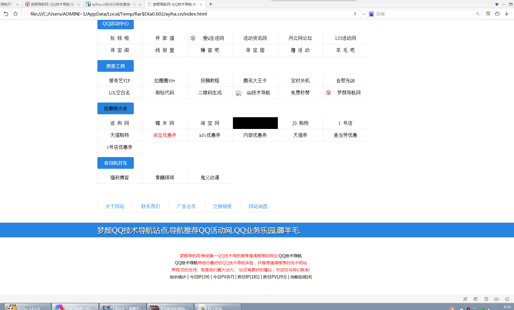Toggle the browser sound speaker icon
The width and height of the screenshot is (514, 310).
[x=496, y=299]
